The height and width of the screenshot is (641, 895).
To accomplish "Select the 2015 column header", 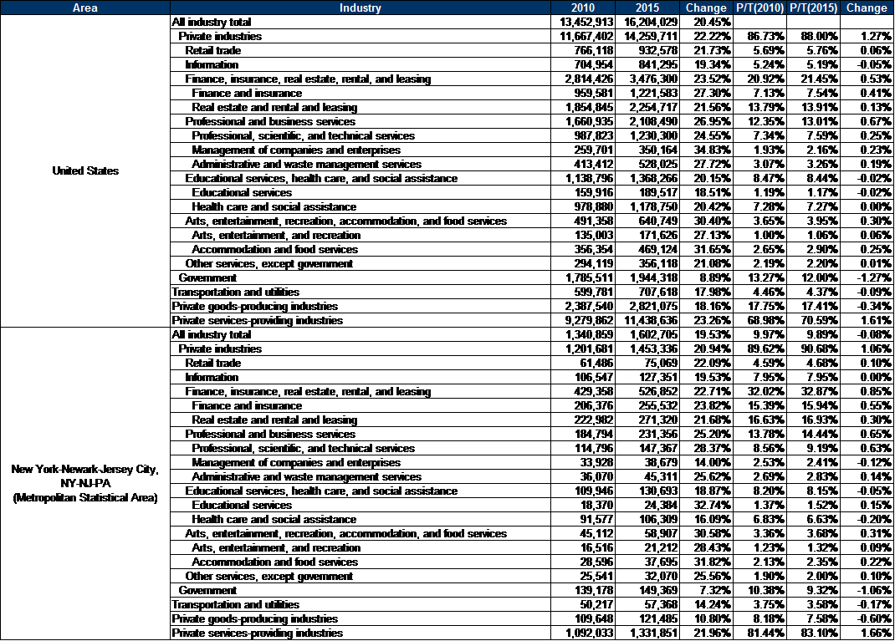I will pos(647,8).
